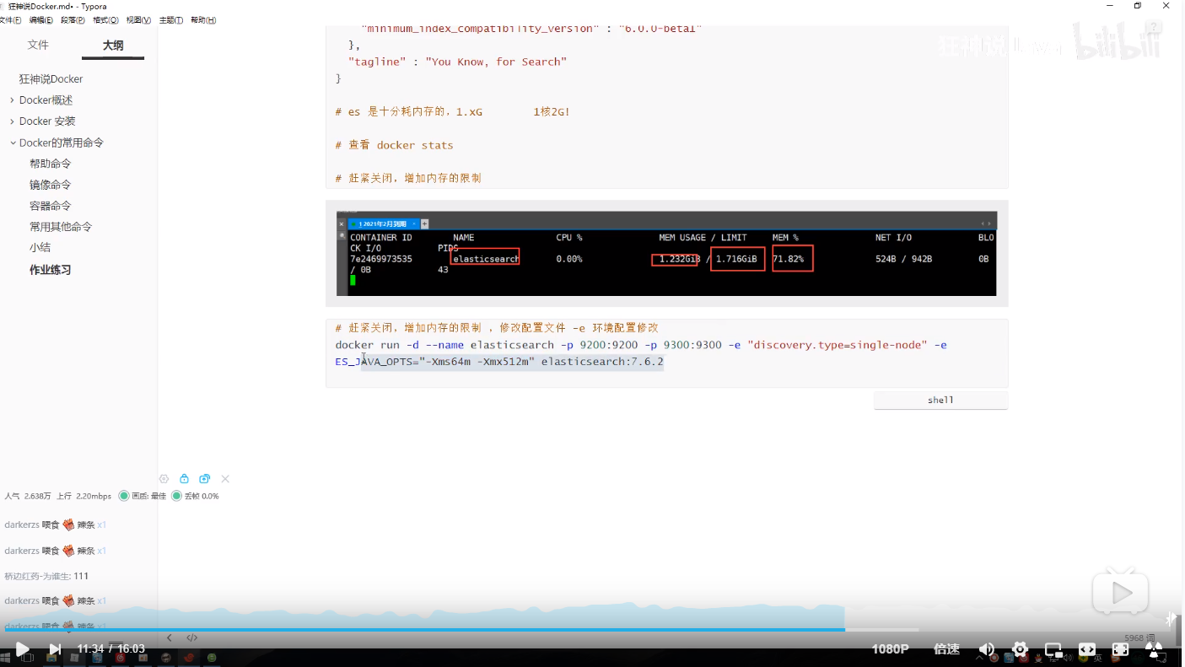The width and height of the screenshot is (1185, 667).
Task: Click the shell code language label
Action: pos(940,401)
